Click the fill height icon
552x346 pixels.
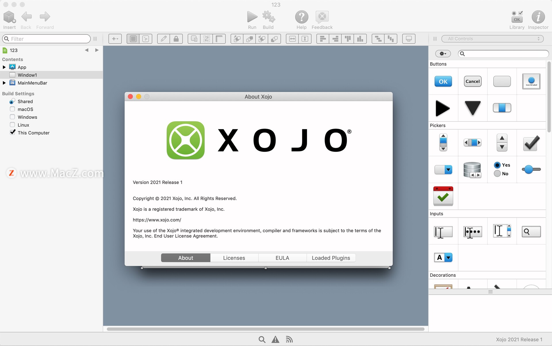[305, 39]
